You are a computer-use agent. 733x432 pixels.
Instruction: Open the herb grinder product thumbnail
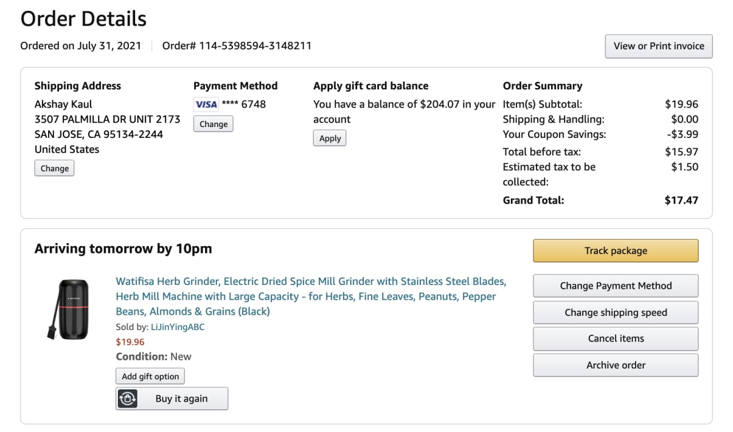[x=67, y=310]
